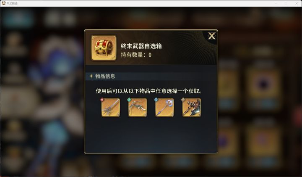Click the tan element badge on the axe
Image resolution: width=302 pixels, height=177 pixels.
tap(183, 100)
